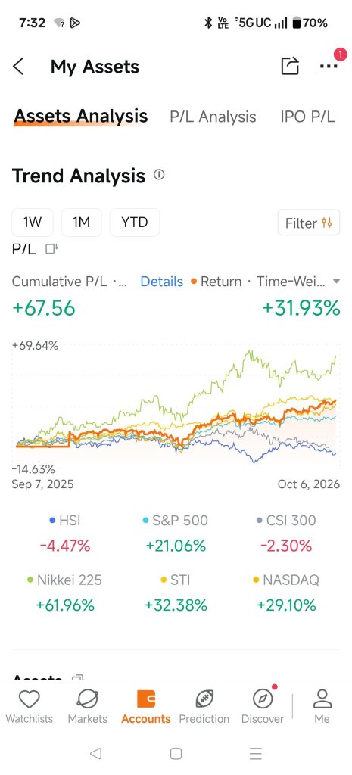352x775 pixels.
Task: Open the three-dot more menu
Action: 329,67
